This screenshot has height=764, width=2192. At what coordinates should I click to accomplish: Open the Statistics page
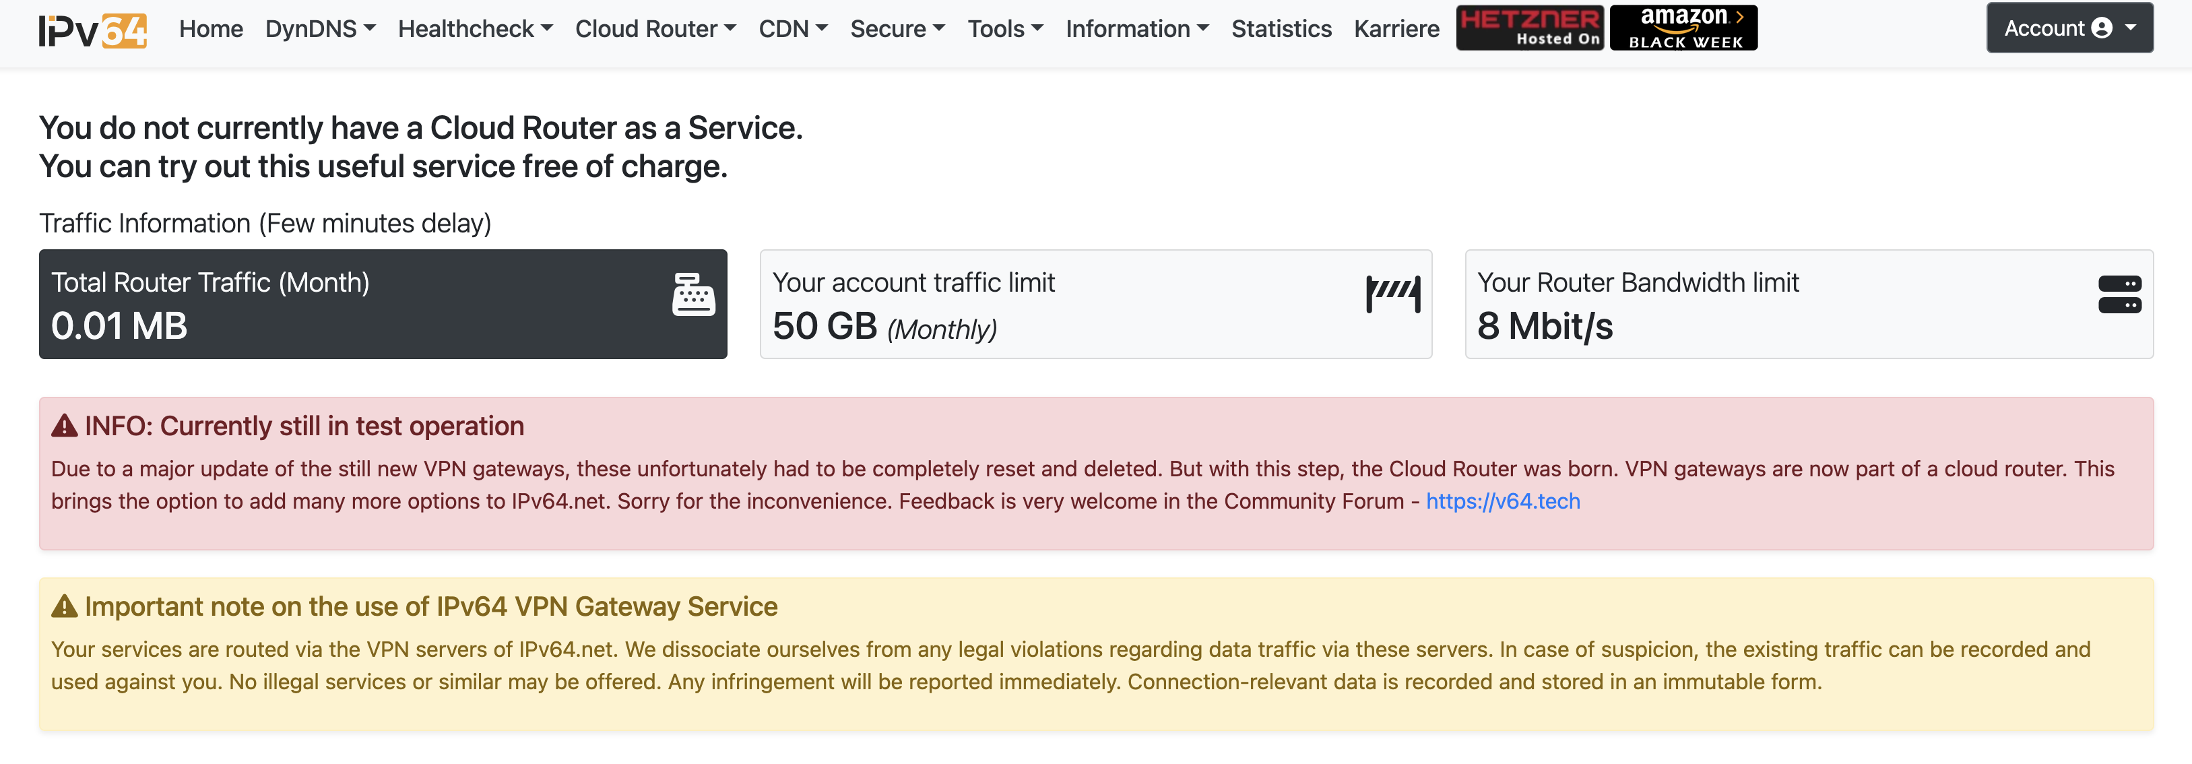tap(1281, 29)
